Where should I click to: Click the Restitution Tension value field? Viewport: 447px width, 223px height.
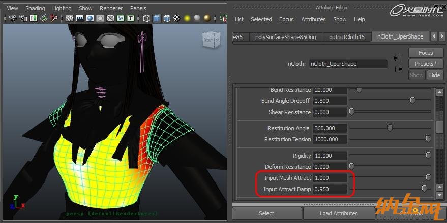(x=330, y=139)
